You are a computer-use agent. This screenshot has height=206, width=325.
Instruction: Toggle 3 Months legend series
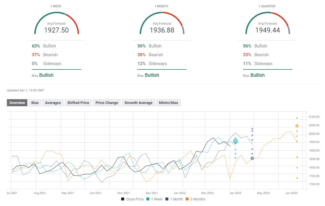197,199
